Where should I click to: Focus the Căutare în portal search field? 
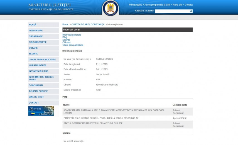point(172,11)
